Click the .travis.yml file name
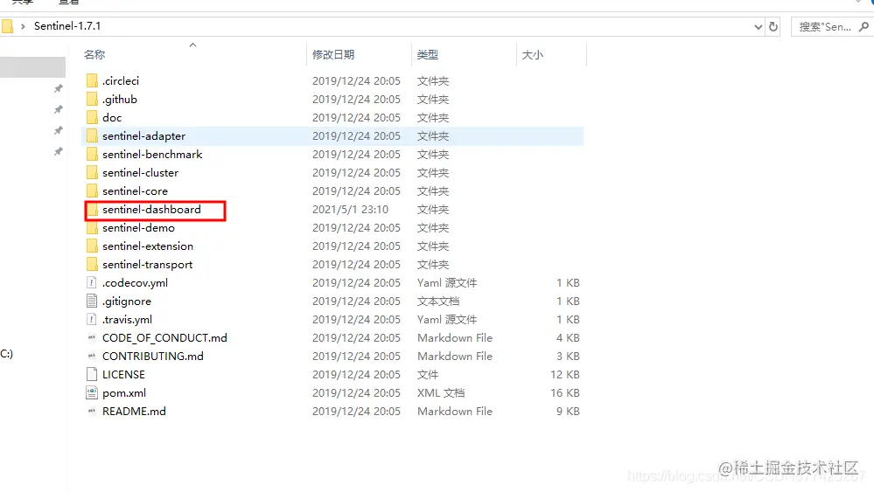 click(x=127, y=320)
